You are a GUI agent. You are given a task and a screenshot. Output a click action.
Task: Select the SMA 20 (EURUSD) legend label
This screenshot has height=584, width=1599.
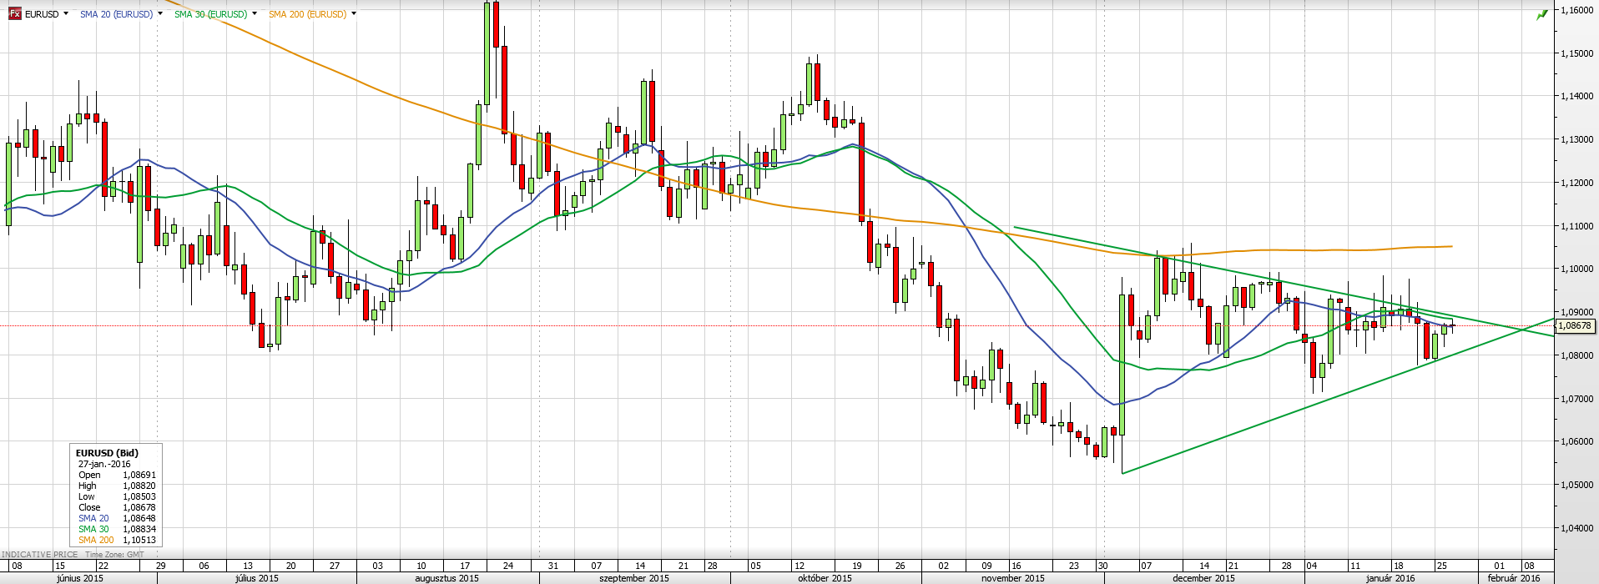[117, 14]
